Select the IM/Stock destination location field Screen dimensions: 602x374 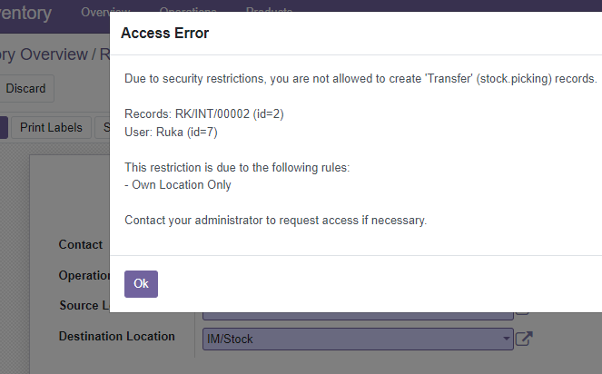pos(358,340)
